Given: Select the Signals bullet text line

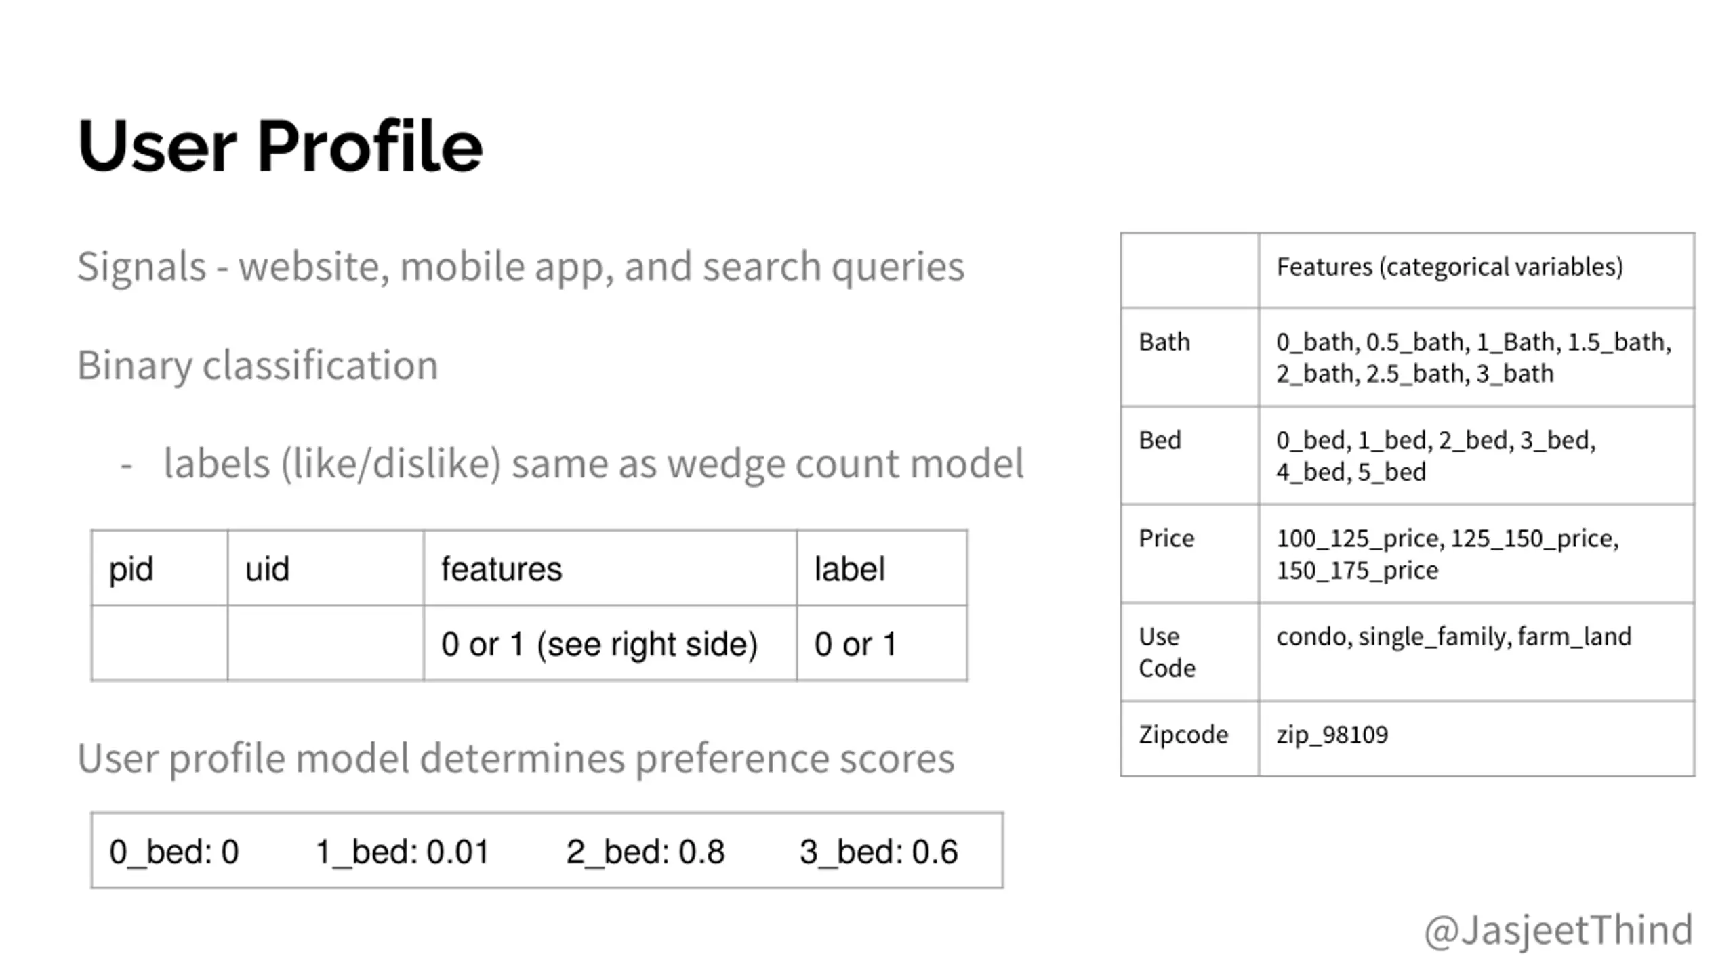Looking at the screenshot, I should pos(520,266).
